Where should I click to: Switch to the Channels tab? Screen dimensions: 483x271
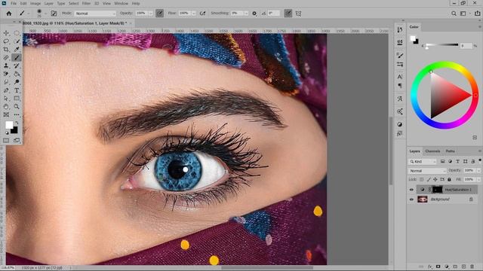click(x=432, y=151)
